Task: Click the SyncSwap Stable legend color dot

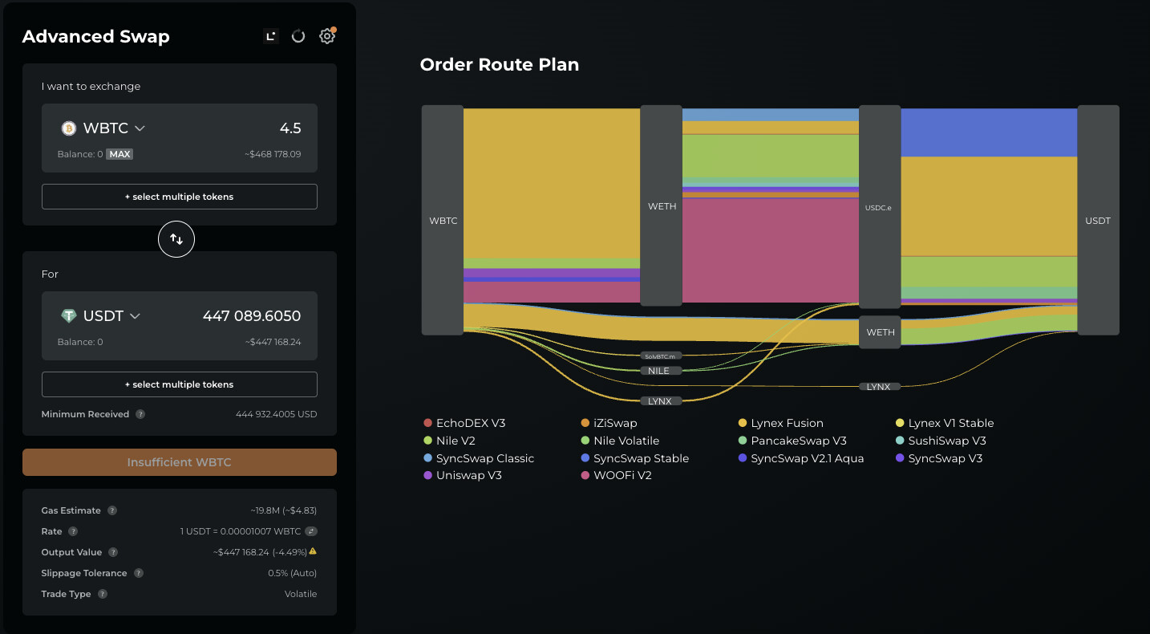Action: (585, 458)
